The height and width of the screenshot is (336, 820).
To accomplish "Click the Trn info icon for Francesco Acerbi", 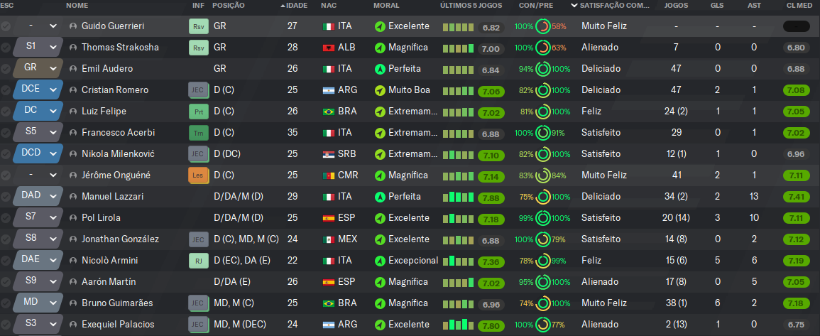I will [199, 133].
